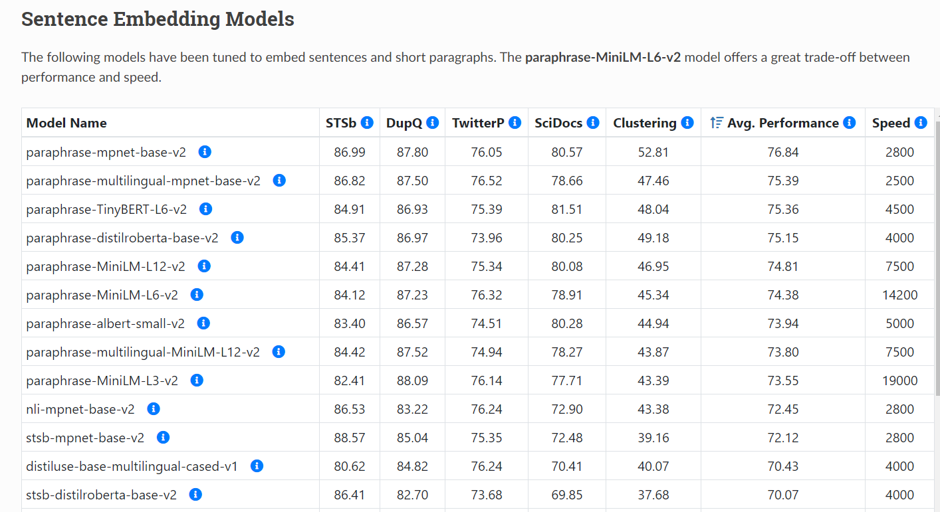The width and height of the screenshot is (940, 512).
Task: Click the TwitterP header info icon
Action: pyautogui.click(x=516, y=123)
